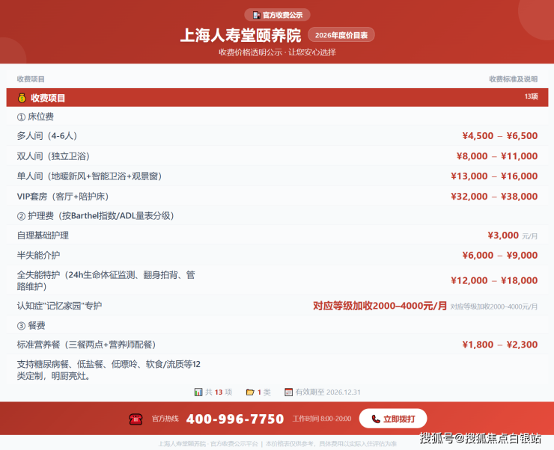Click the folder icon before 1类
Viewport: 554px width, 450px height.
tap(250, 392)
